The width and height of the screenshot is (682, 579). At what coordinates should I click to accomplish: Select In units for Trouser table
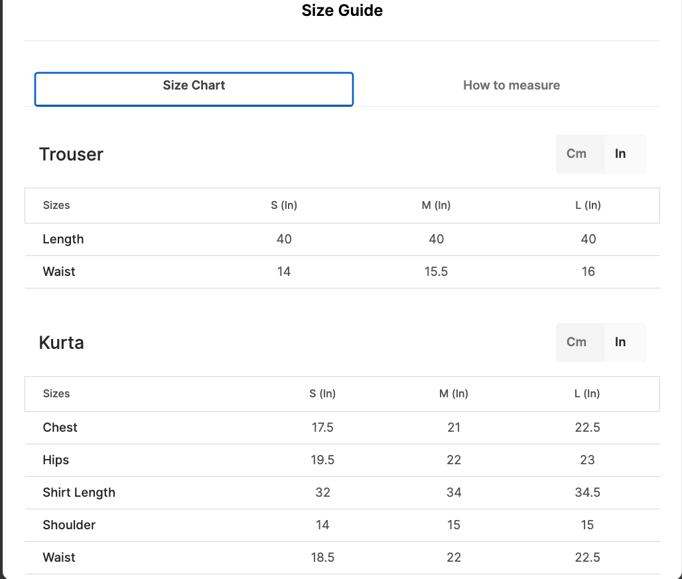pyautogui.click(x=620, y=154)
